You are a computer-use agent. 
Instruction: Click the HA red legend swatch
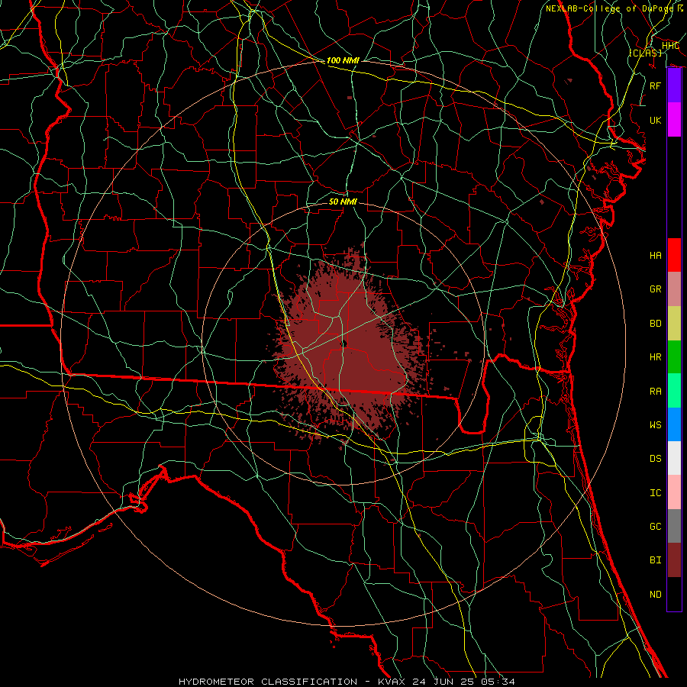(674, 255)
